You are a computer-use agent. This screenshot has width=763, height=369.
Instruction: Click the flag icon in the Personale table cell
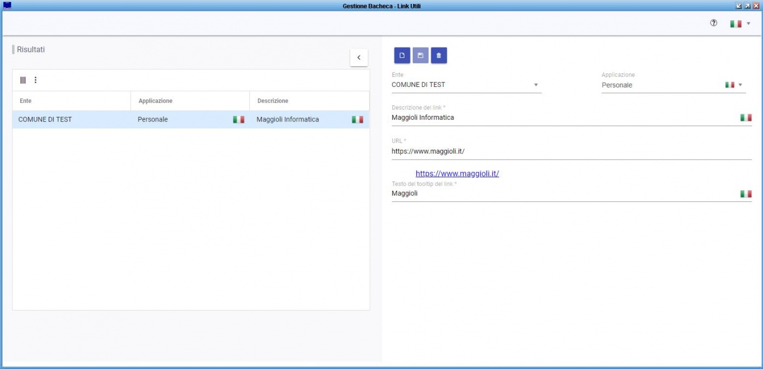click(x=238, y=119)
